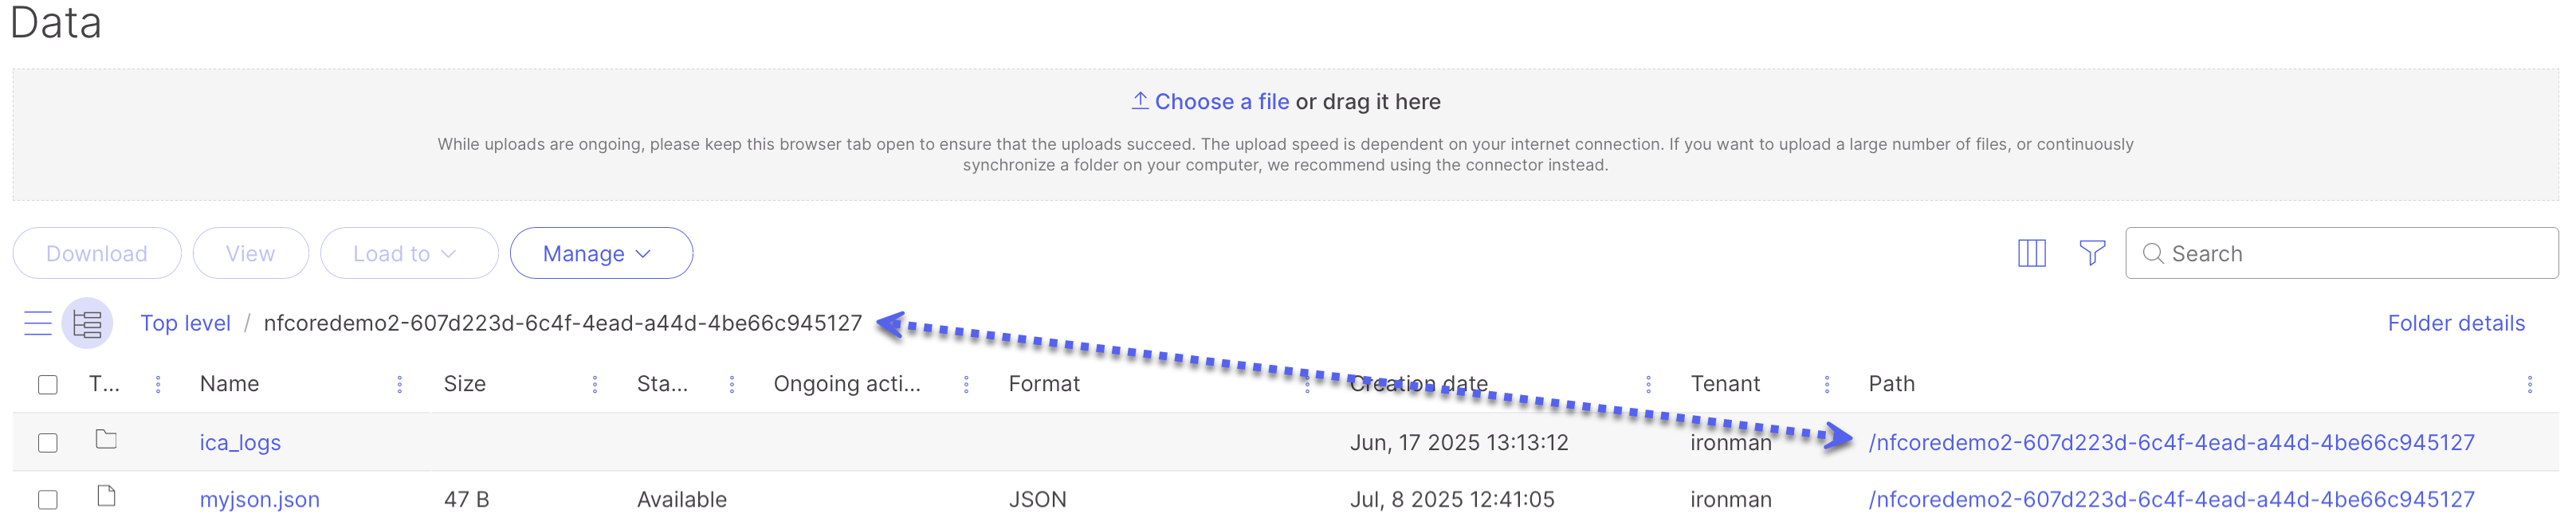Select the hierarchical tree view icon
This screenshot has height=529, width=2576.
(x=87, y=323)
